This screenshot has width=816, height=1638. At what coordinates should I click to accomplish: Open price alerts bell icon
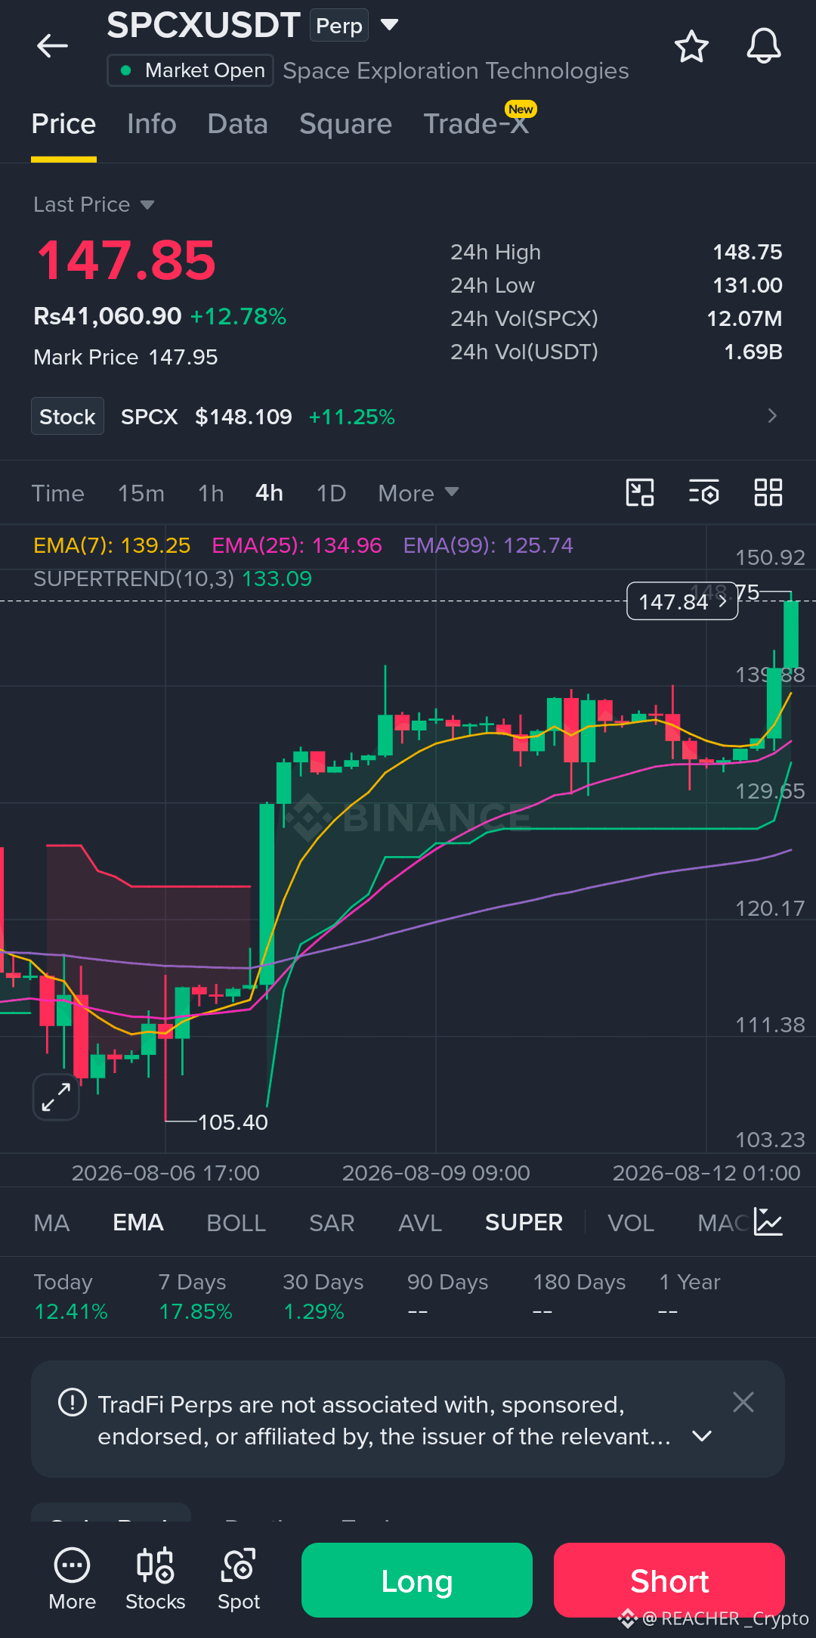[x=764, y=47]
